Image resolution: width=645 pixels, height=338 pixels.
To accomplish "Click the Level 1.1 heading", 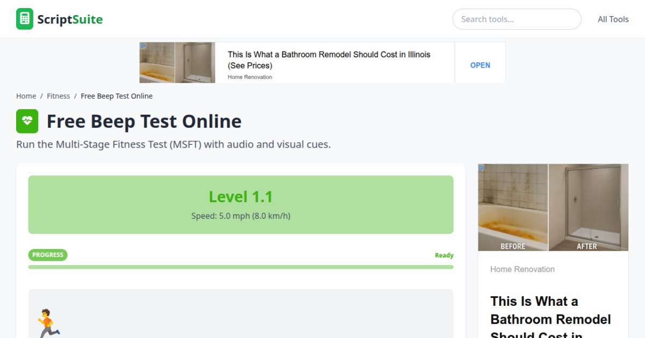I will tap(240, 197).
